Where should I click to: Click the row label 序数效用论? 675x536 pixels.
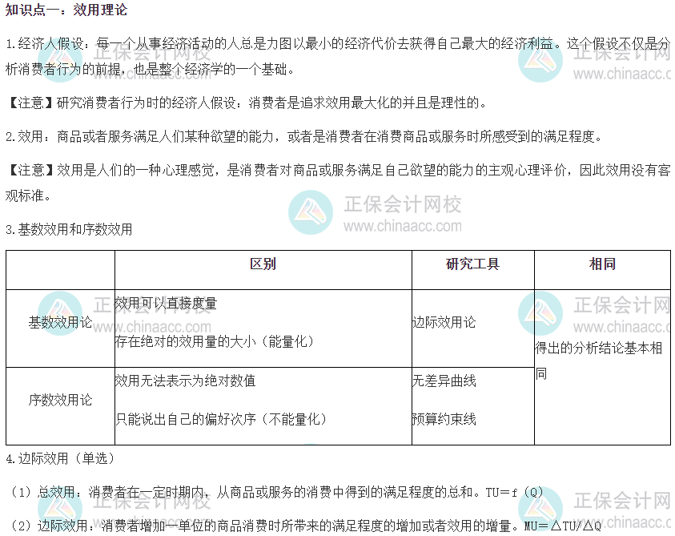pyautogui.click(x=60, y=400)
